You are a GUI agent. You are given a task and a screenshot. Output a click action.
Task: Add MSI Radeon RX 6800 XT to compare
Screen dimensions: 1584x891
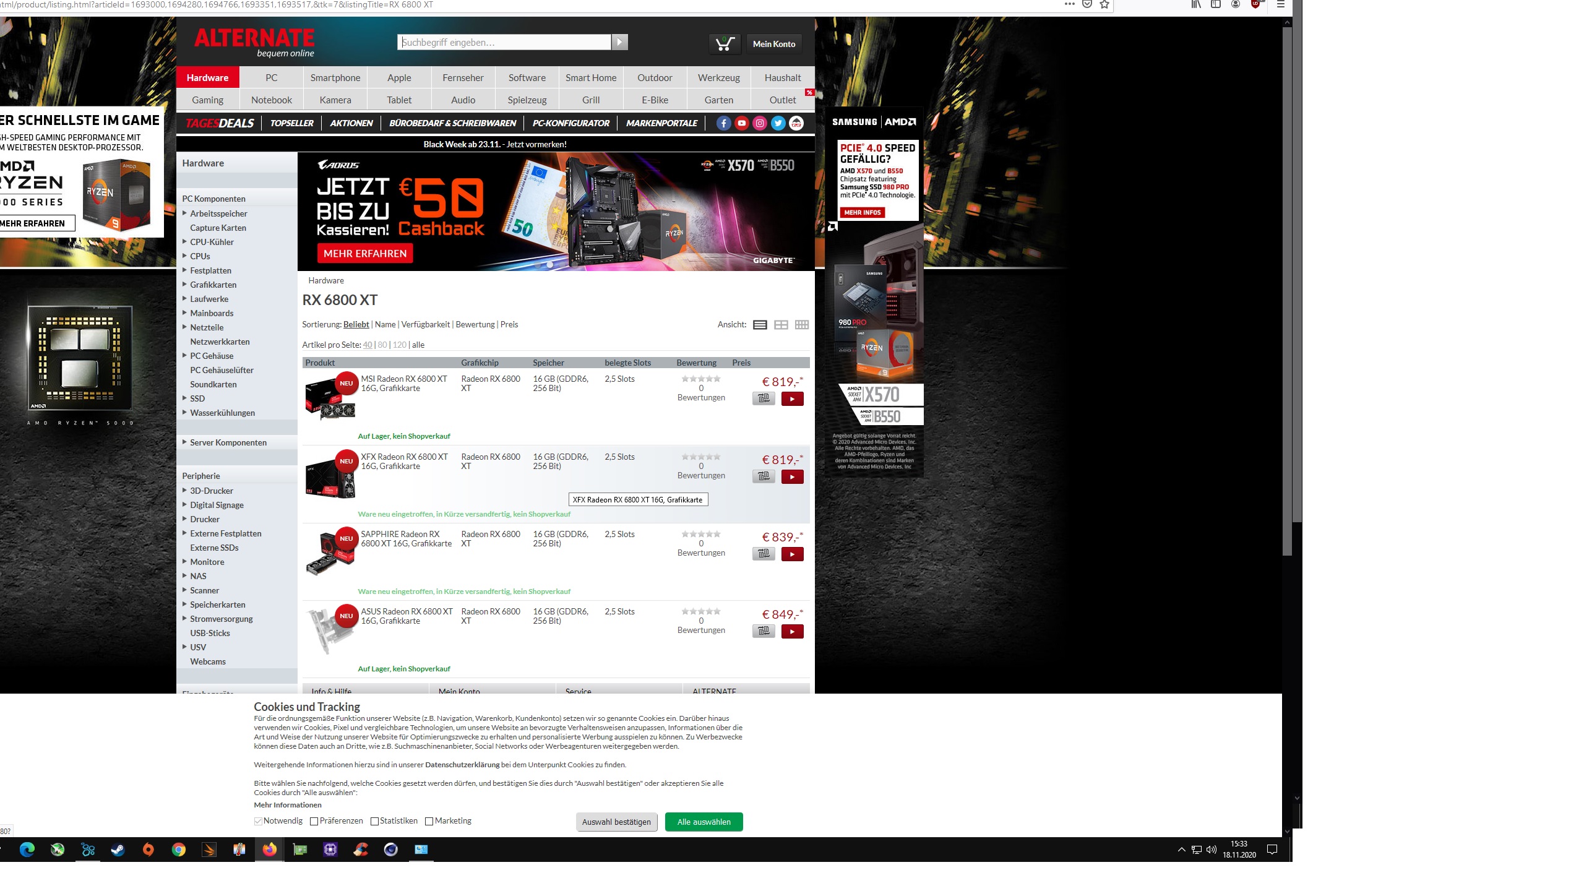tap(764, 399)
